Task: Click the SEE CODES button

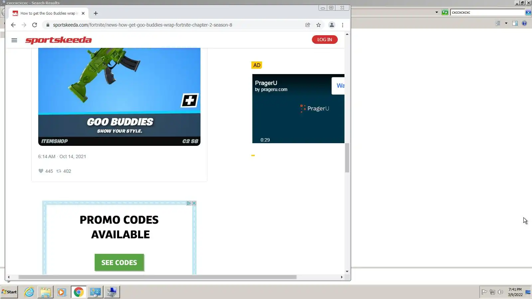Action: pyautogui.click(x=119, y=262)
